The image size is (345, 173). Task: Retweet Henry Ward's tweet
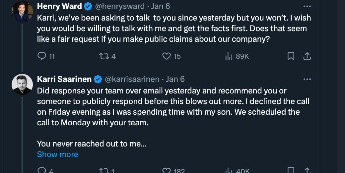(104, 56)
